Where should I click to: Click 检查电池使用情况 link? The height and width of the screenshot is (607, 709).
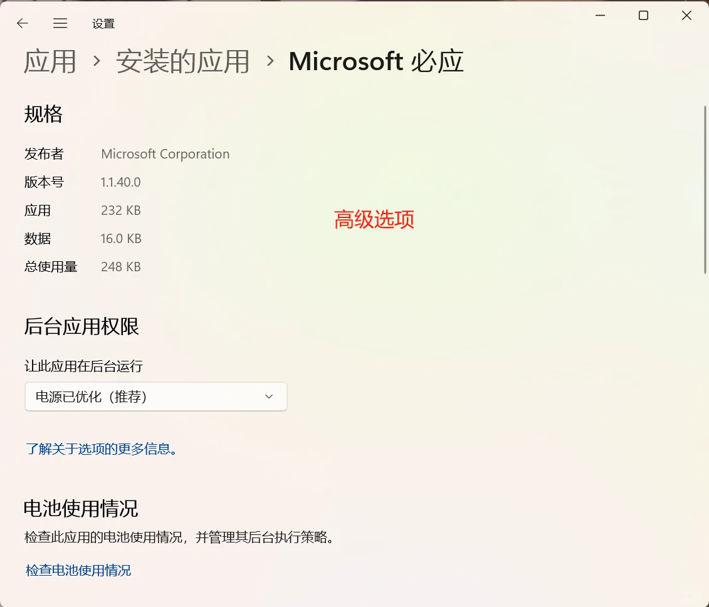point(78,570)
